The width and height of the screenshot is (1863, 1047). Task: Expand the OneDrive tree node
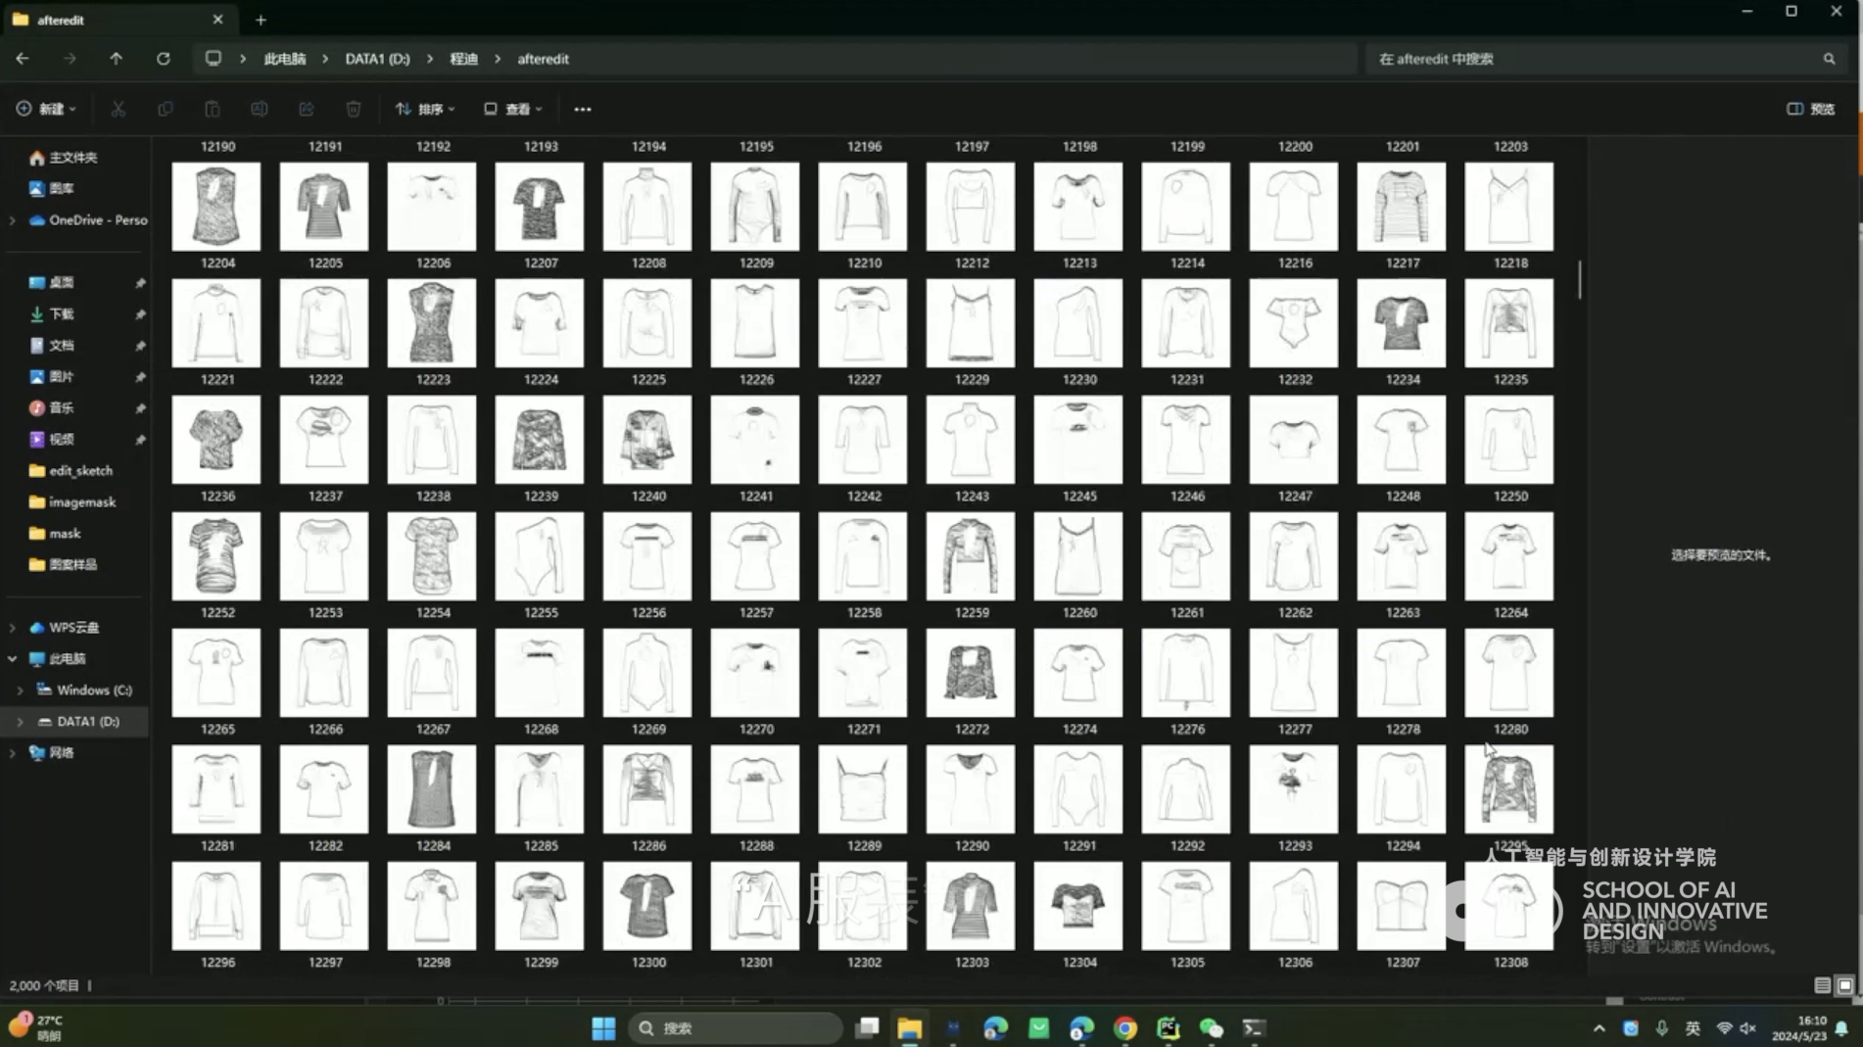(12, 220)
